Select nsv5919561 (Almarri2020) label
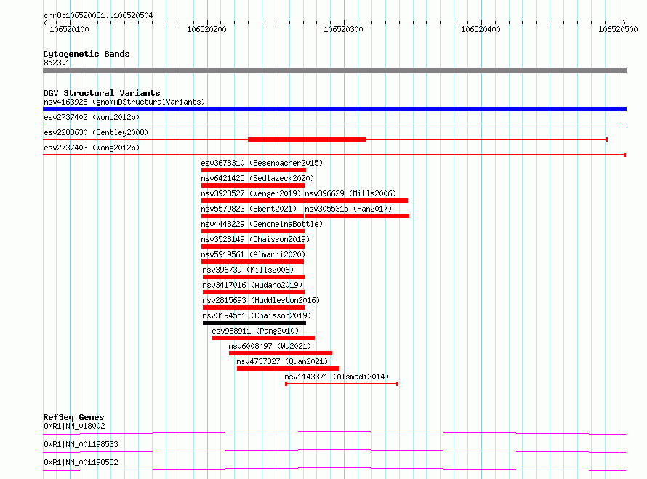Viewport: 647px width, 479px height. (x=253, y=254)
